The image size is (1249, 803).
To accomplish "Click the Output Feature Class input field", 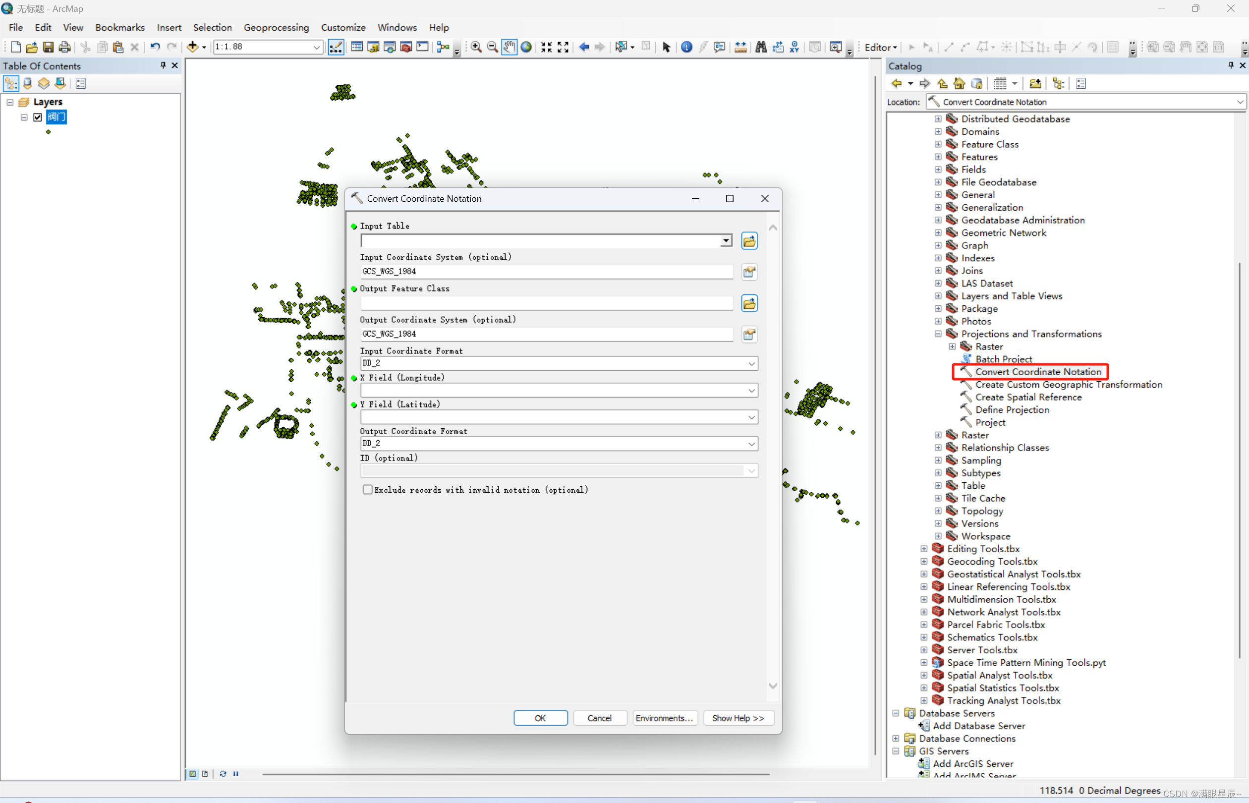I will click(x=546, y=303).
